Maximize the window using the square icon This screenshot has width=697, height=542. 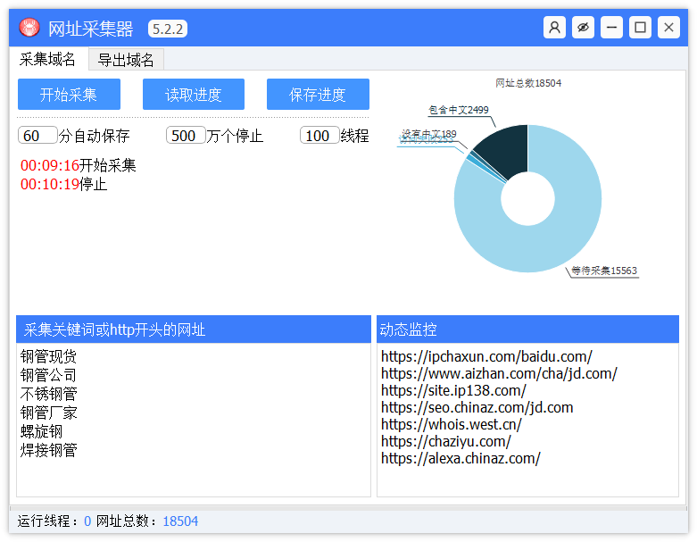[640, 28]
